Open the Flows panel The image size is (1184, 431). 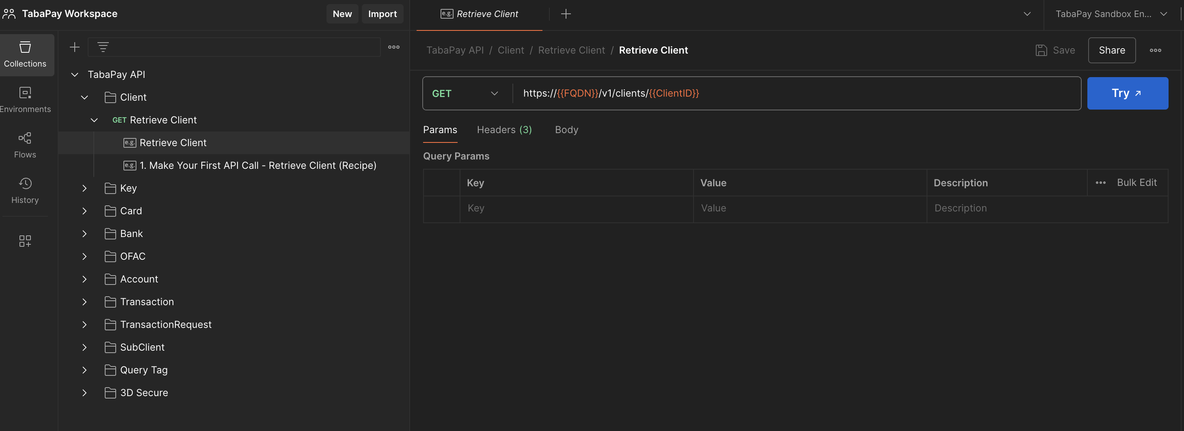tap(25, 145)
